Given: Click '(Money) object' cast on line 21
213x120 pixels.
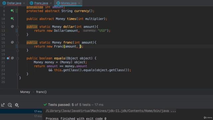Looking at the screenshot, I should point(73,62).
